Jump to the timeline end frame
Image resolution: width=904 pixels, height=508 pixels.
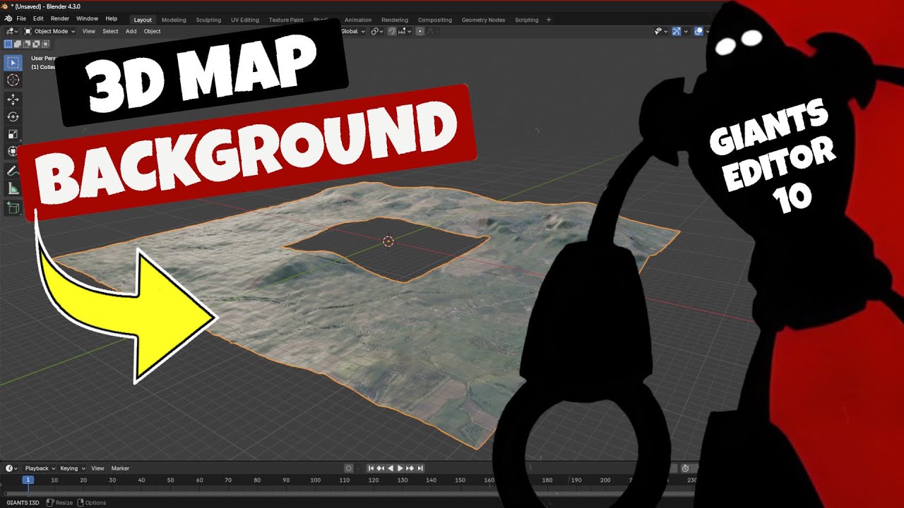tap(420, 468)
